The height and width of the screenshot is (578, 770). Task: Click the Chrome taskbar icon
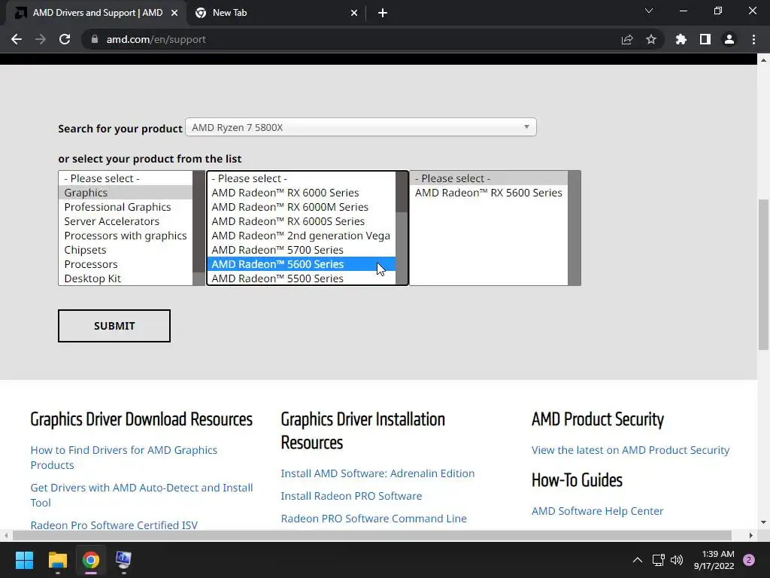pyautogui.click(x=91, y=560)
